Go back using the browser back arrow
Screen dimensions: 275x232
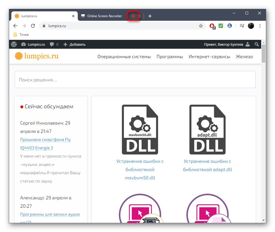pyautogui.click(x=15, y=26)
